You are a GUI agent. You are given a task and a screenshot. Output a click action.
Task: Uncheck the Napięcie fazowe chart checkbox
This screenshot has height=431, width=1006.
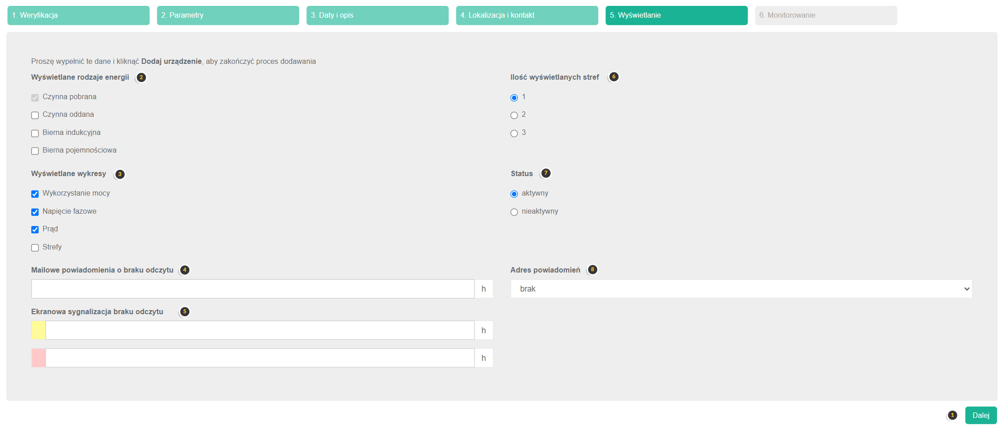click(x=35, y=212)
